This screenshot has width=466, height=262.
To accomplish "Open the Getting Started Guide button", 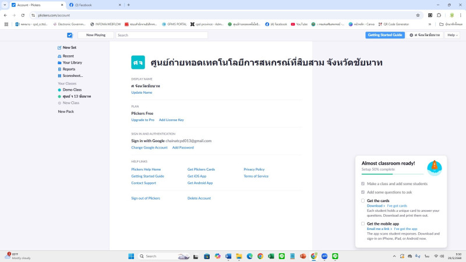I will click(x=385, y=35).
